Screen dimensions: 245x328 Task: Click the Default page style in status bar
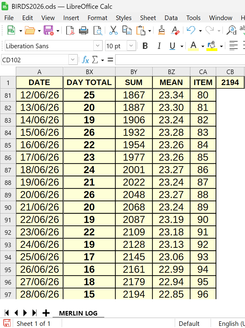pos(189,324)
